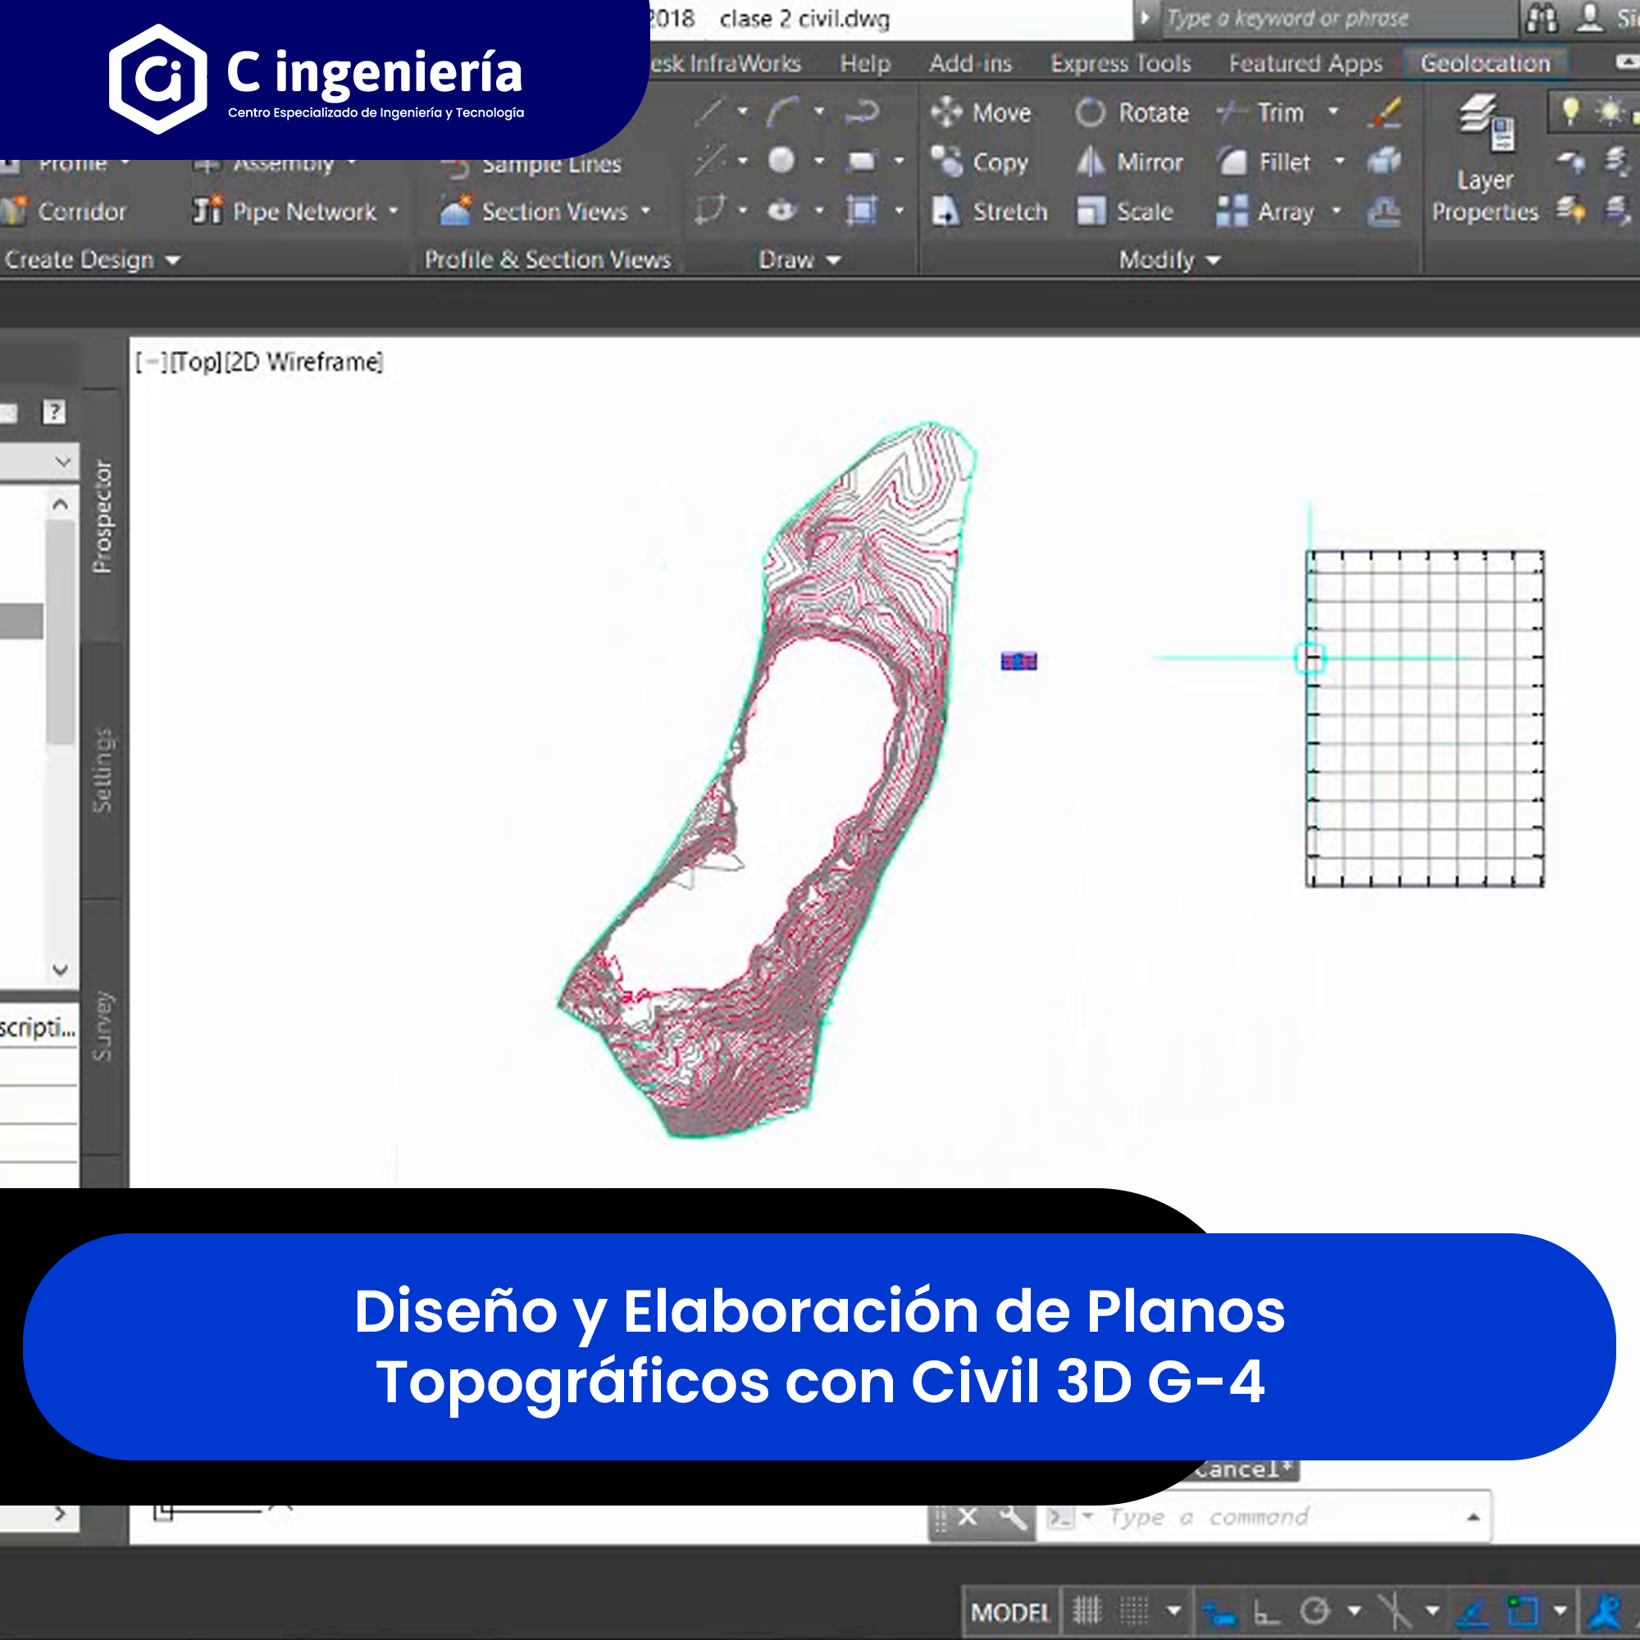Click the search binoculars icon

pyautogui.click(x=1542, y=18)
